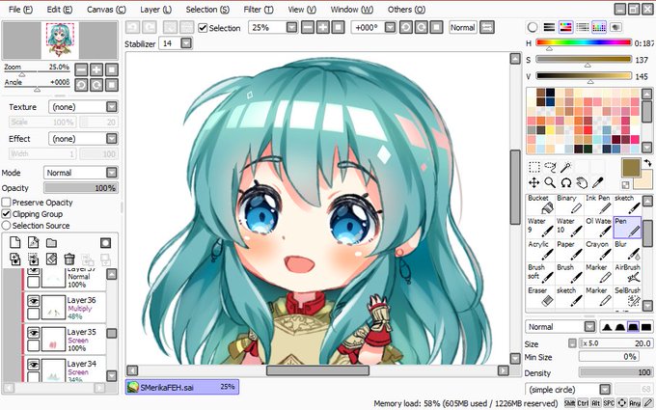Enable Preserve Opacity checkbox
The image size is (656, 410).
coord(7,203)
